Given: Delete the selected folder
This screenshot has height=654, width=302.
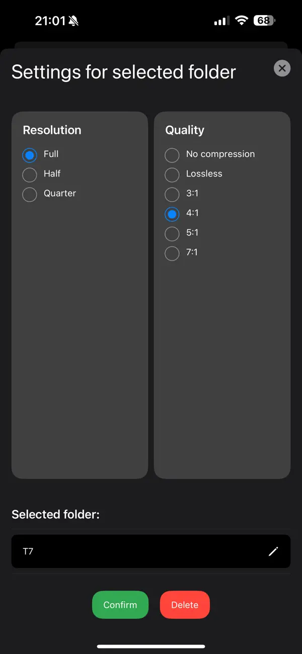Looking at the screenshot, I should 185,605.
